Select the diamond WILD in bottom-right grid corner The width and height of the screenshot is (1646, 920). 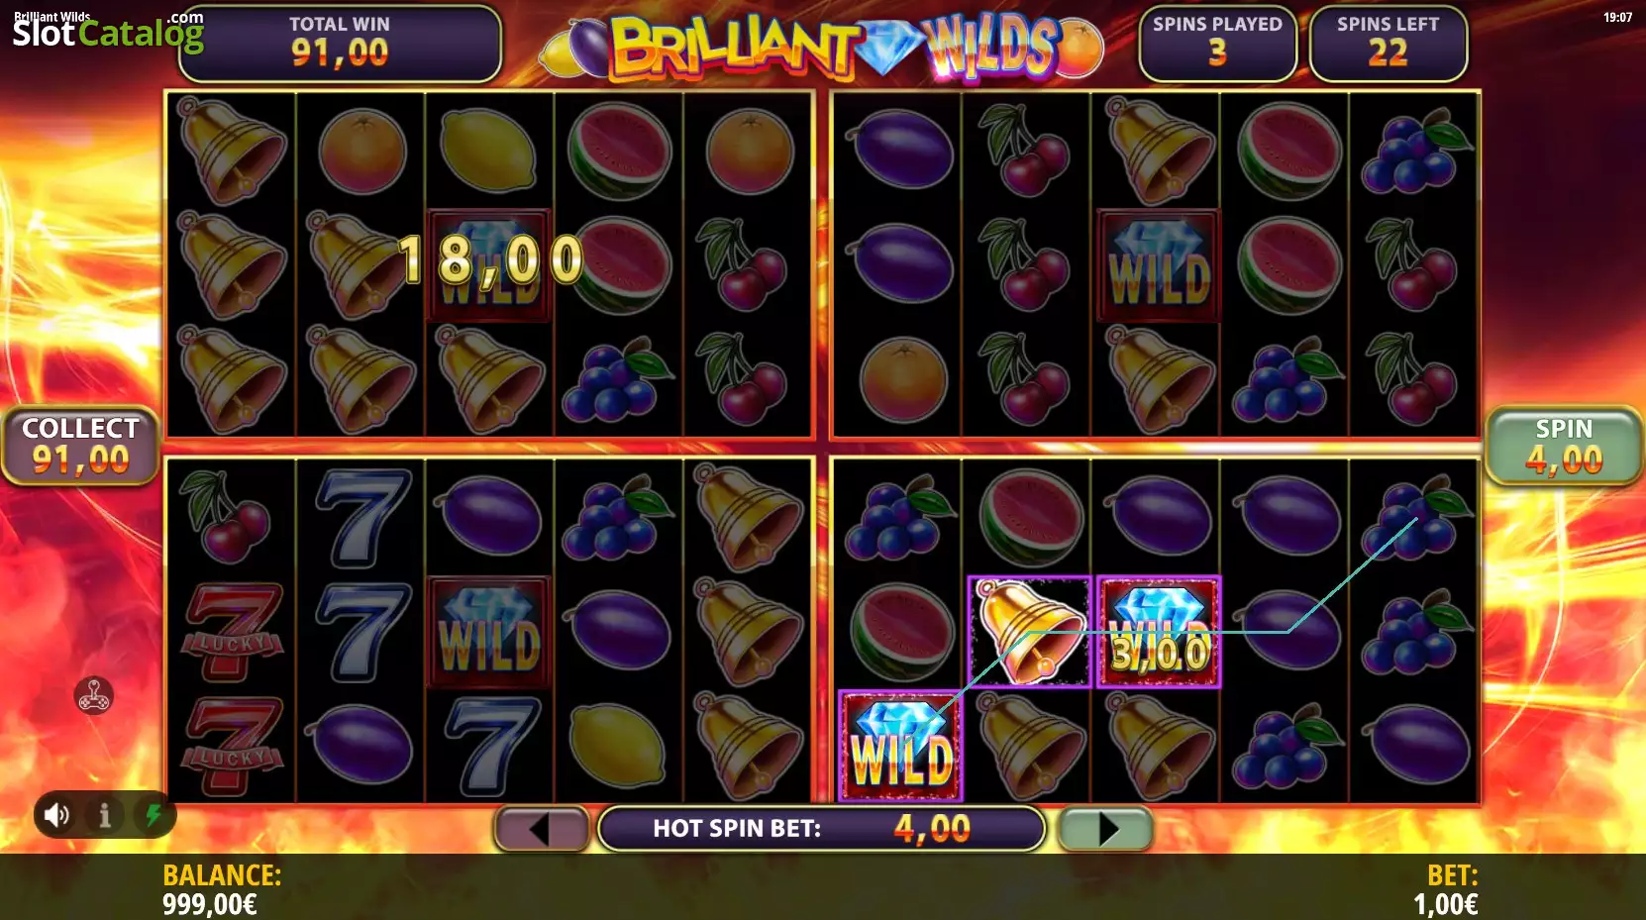[x=900, y=746]
